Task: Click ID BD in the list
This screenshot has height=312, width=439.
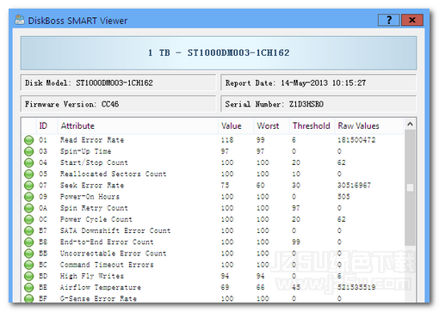Action: (43, 276)
